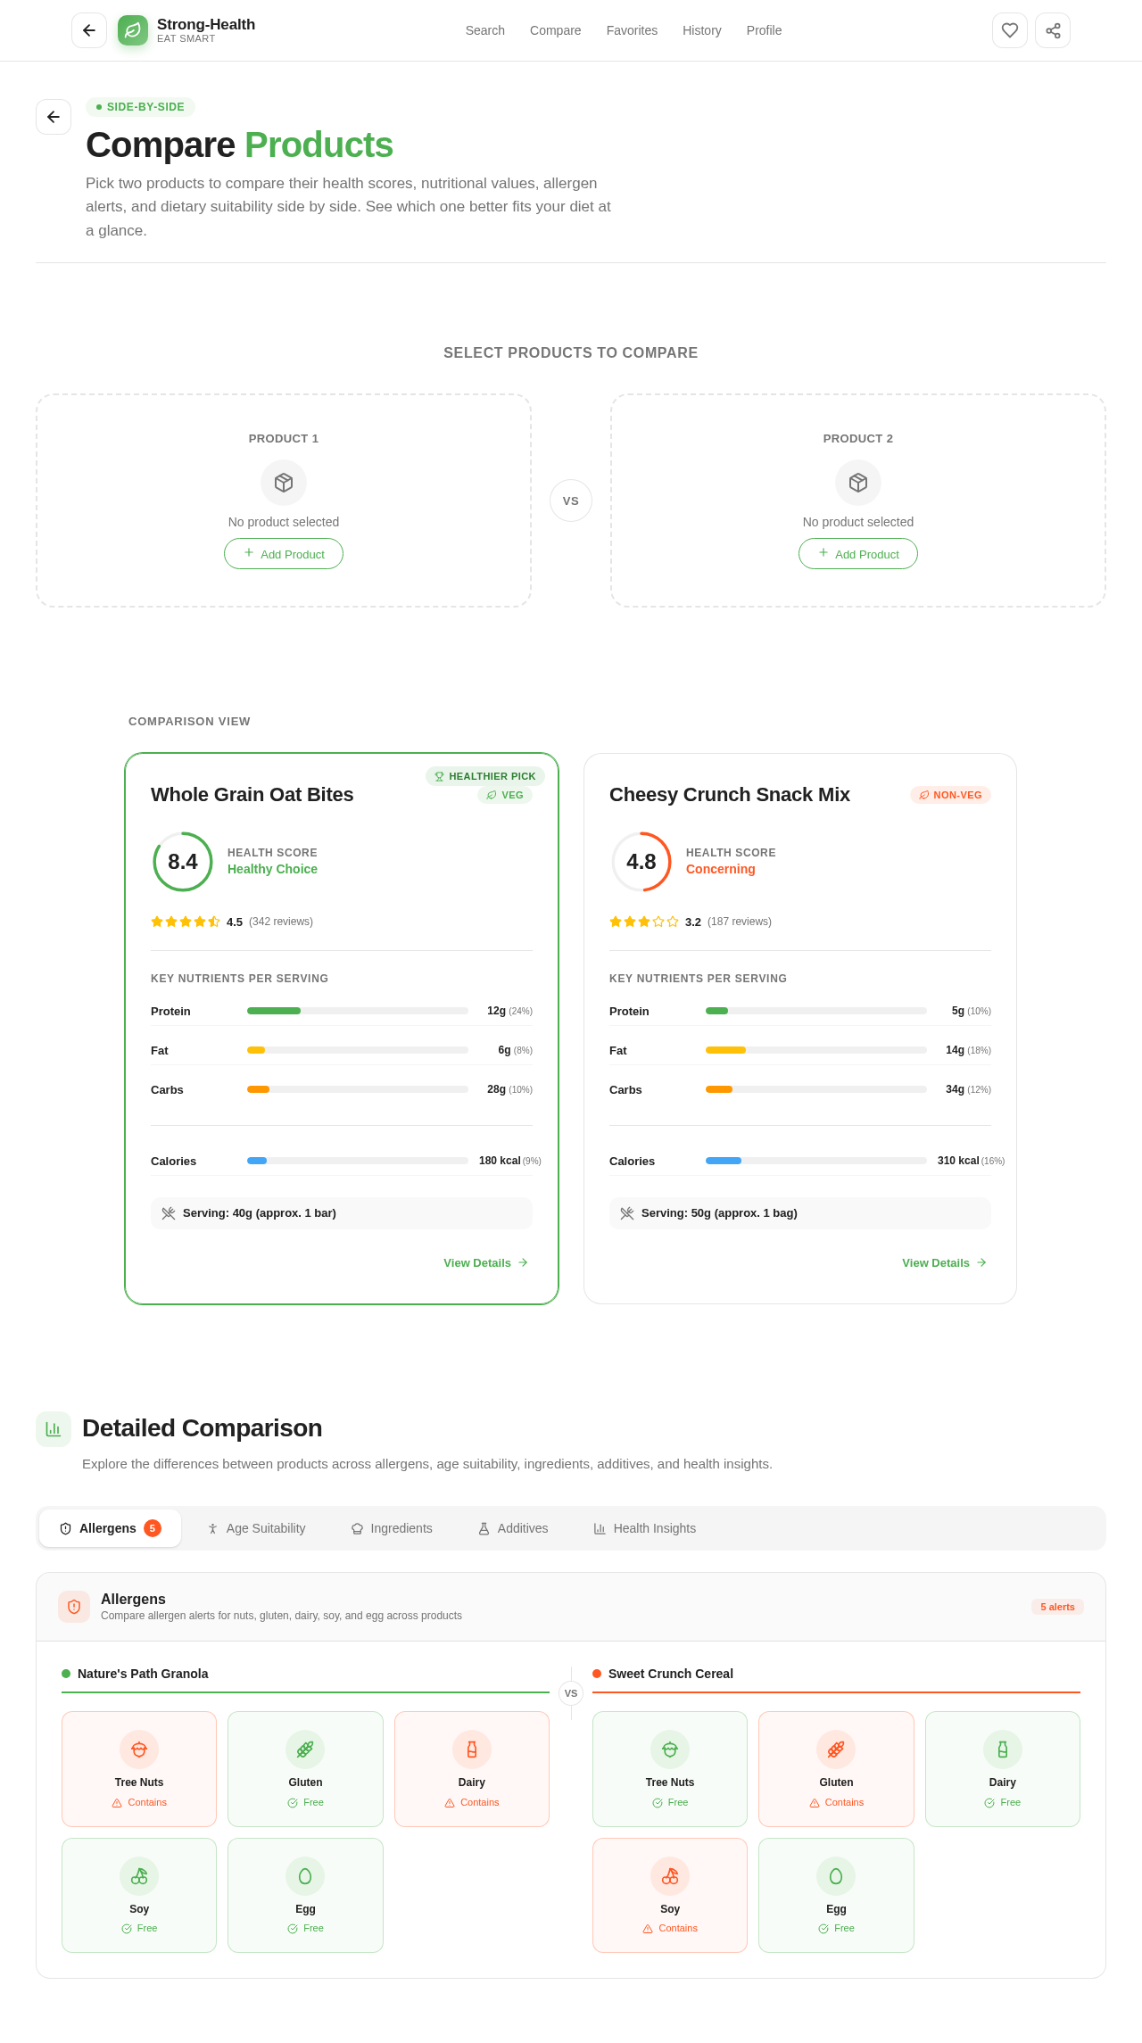
Task: Click the SIDE-BY-SIDE tag
Action: 140,107
